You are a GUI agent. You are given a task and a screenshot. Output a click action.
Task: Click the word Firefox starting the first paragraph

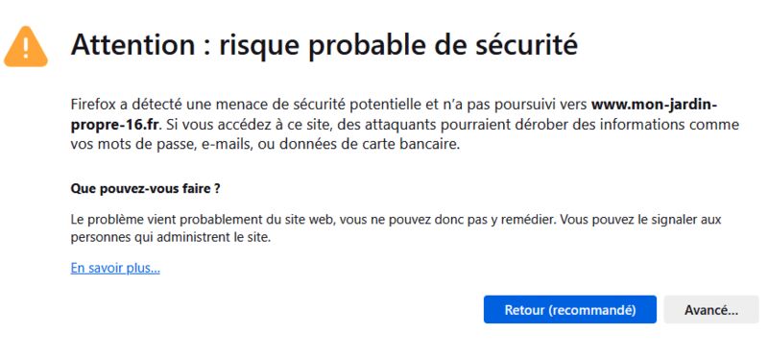click(93, 105)
